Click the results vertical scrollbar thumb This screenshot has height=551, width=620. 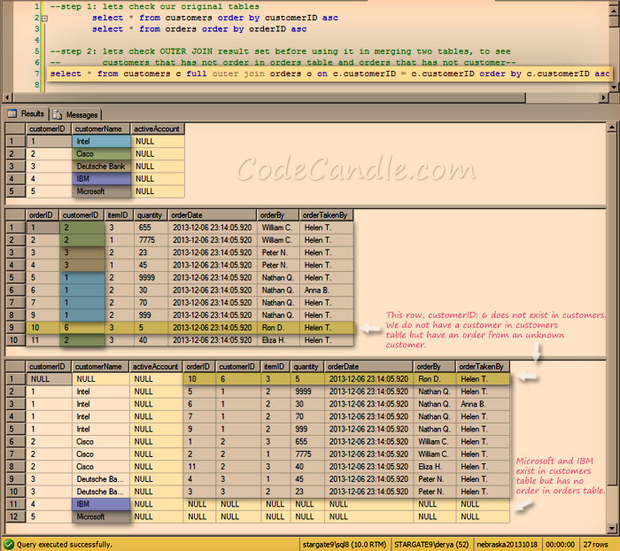(612, 308)
